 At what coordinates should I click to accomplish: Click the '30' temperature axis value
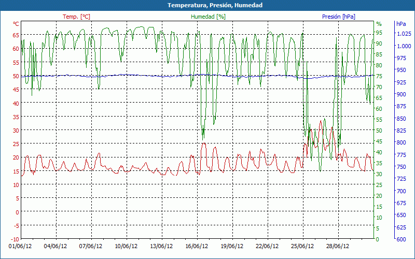pyautogui.click(x=16, y=131)
